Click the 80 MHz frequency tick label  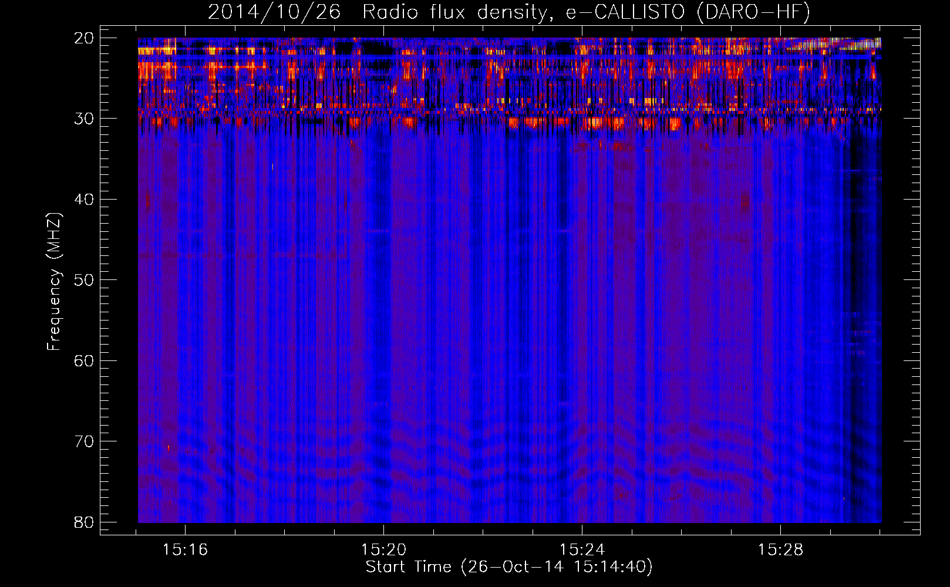coord(85,522)
